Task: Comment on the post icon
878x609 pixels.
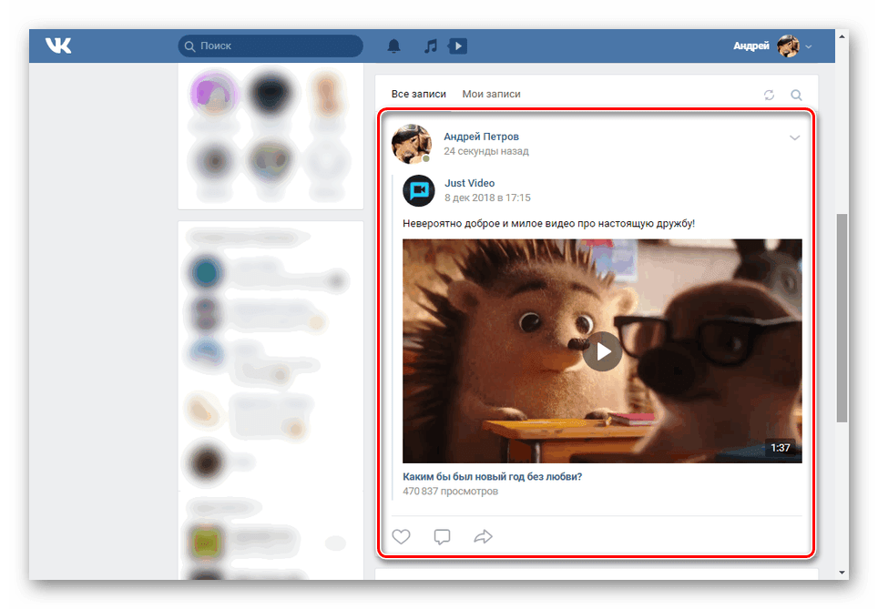Action: point(442,537)
